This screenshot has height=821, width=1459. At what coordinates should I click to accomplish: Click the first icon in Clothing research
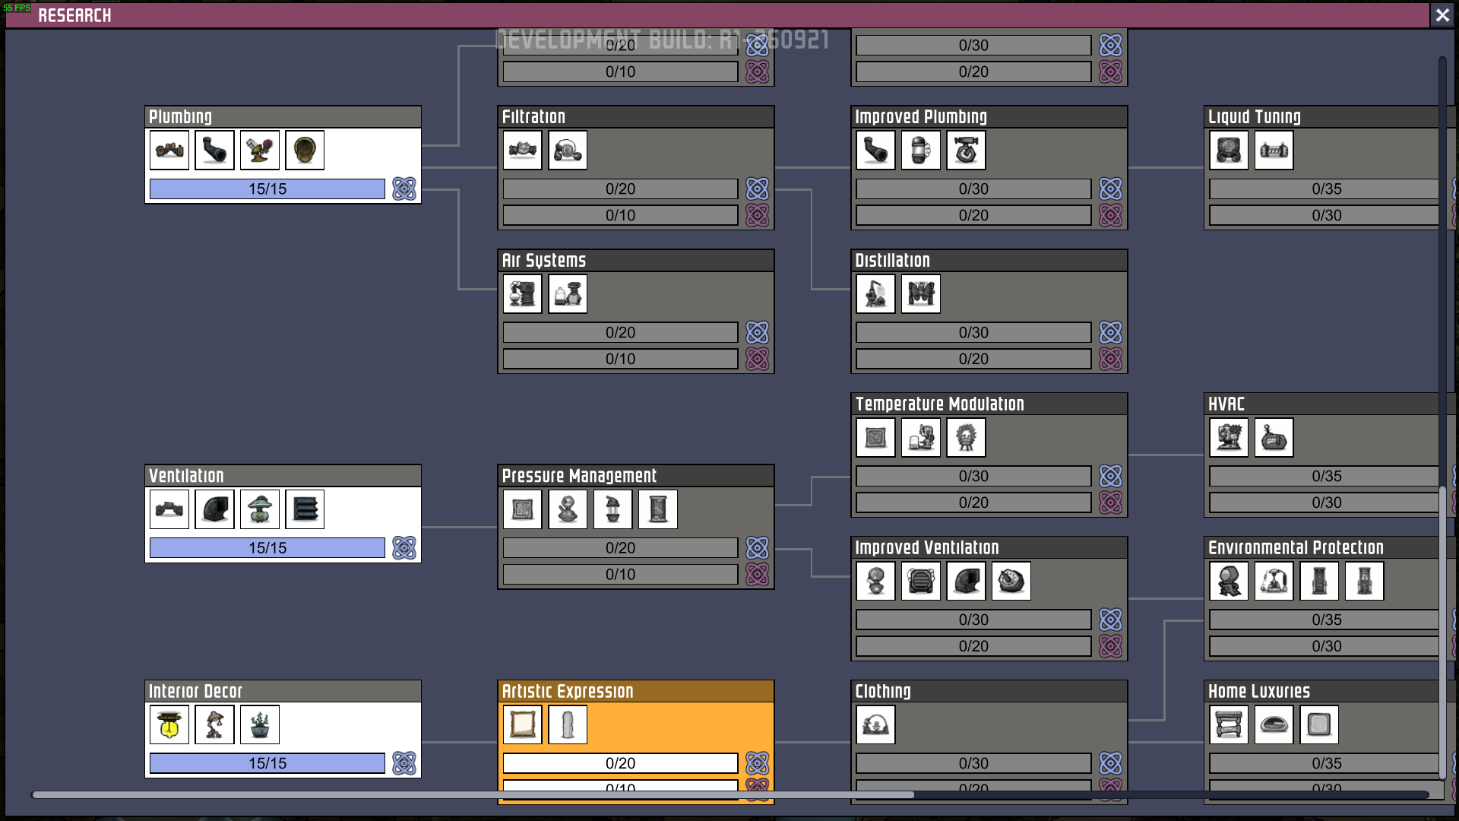tap(875, 724)
